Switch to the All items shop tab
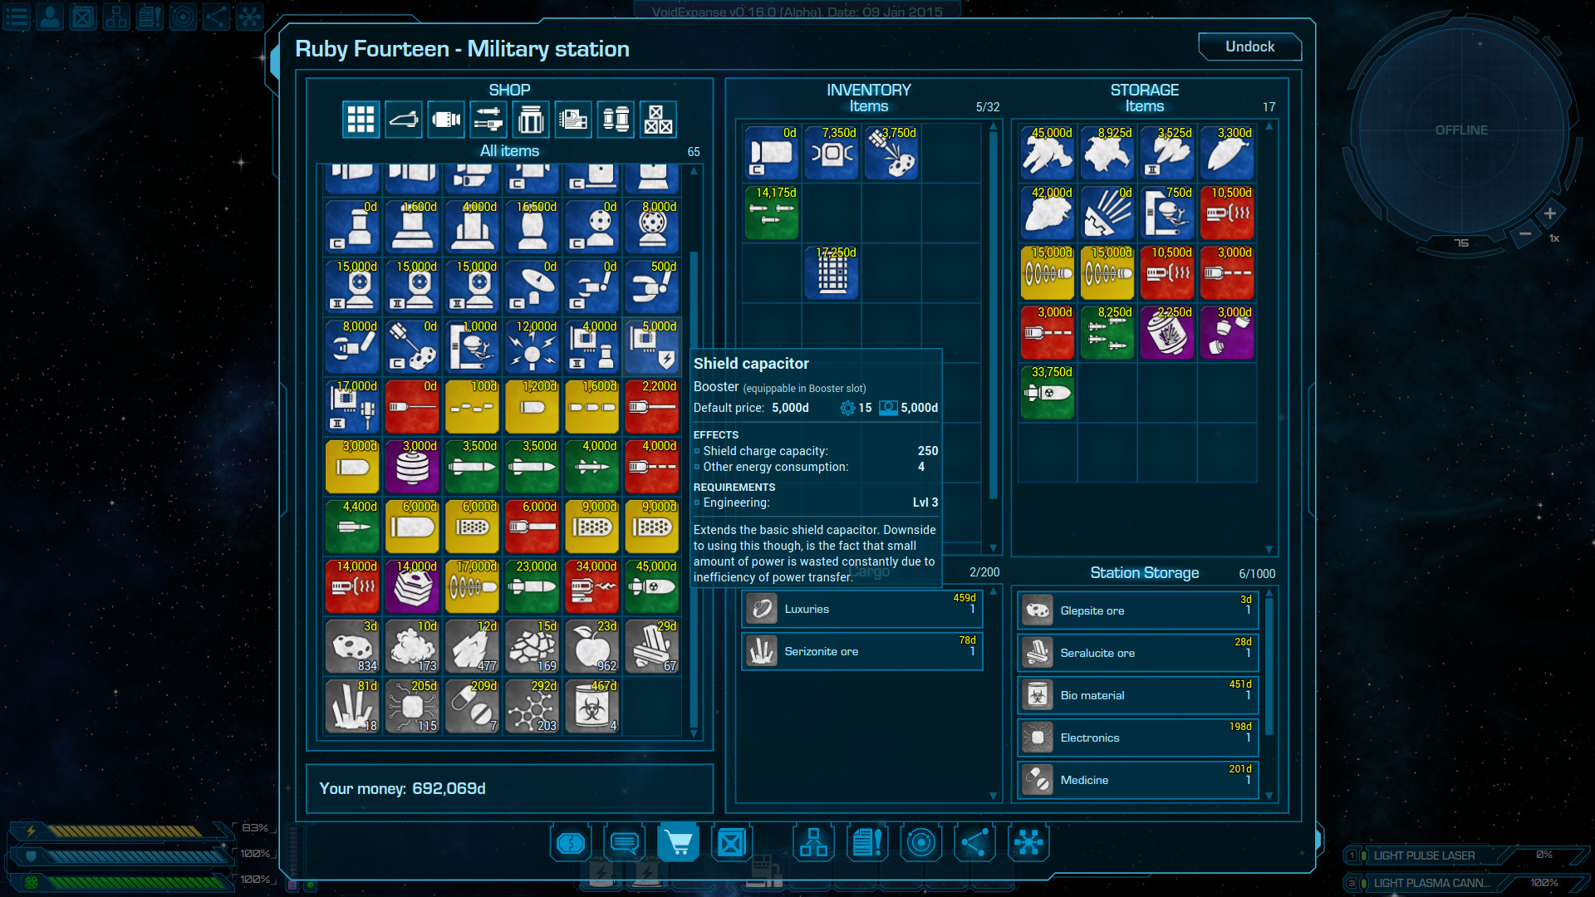1595x897 pixels. [361, 120]
